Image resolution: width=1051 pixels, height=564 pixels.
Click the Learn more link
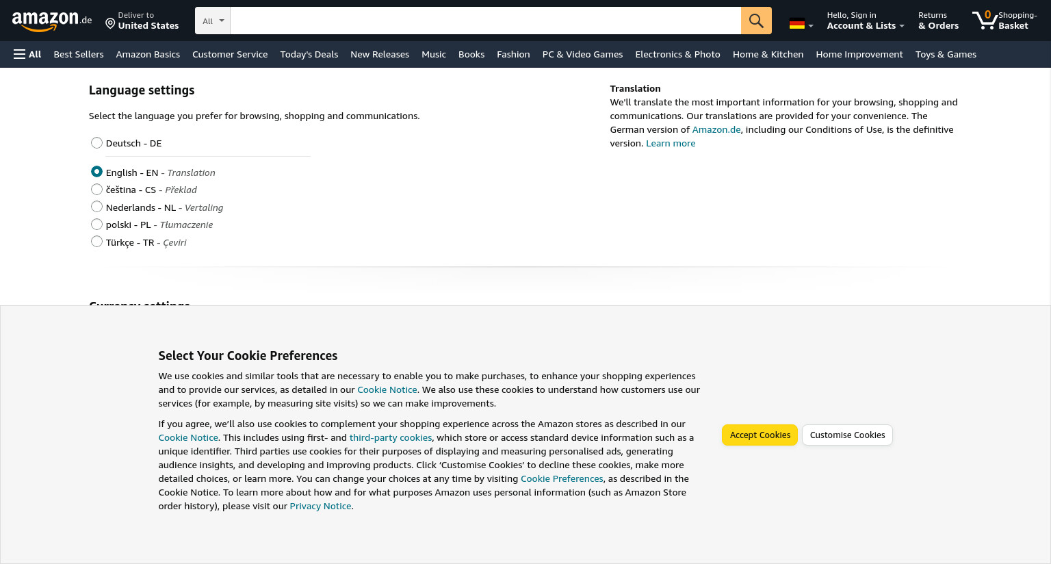(671, 143)
